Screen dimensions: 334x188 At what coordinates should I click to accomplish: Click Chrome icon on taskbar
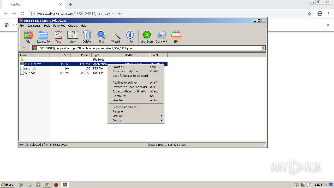coord(47,185)
